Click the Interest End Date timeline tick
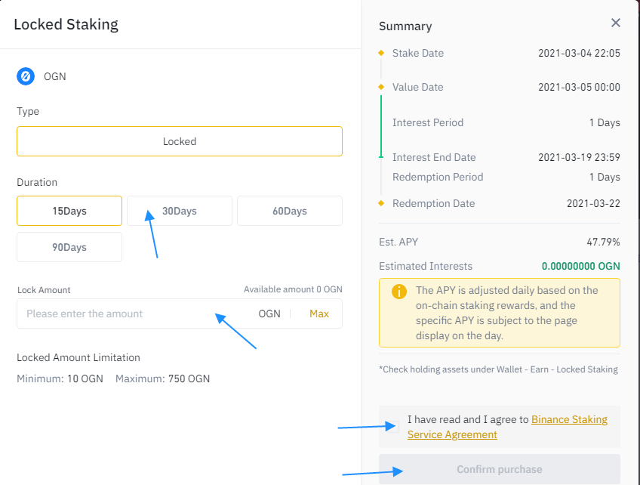This screenshot has height=485, width=640. (x=381, y=157)
